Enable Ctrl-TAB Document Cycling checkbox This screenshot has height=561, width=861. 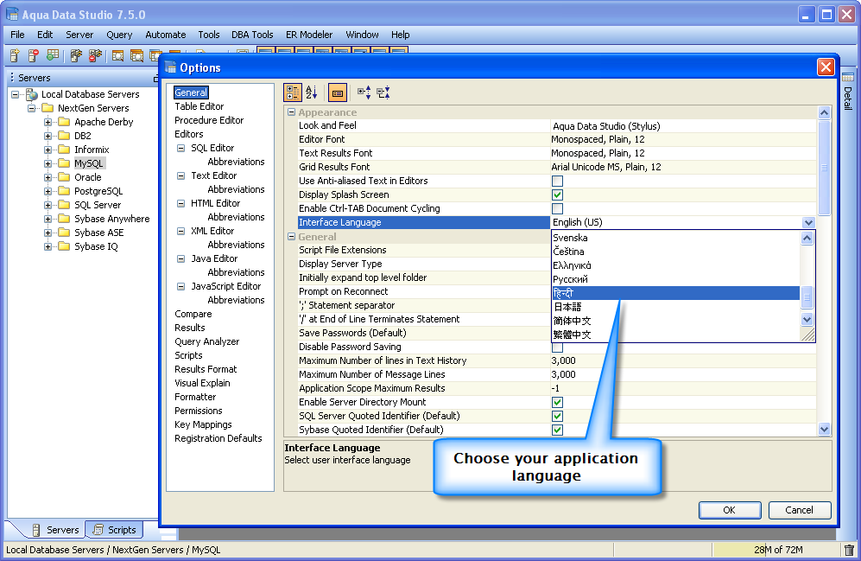tap(557, 208)
